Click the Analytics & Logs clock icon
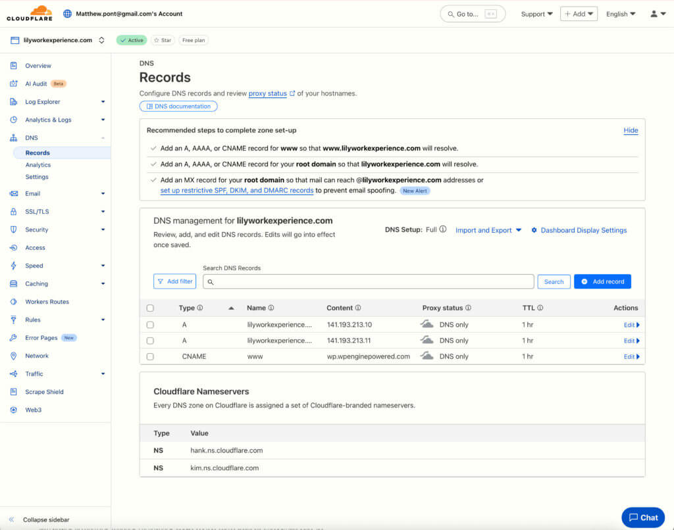The image size is (674, 530). [14, 120]
